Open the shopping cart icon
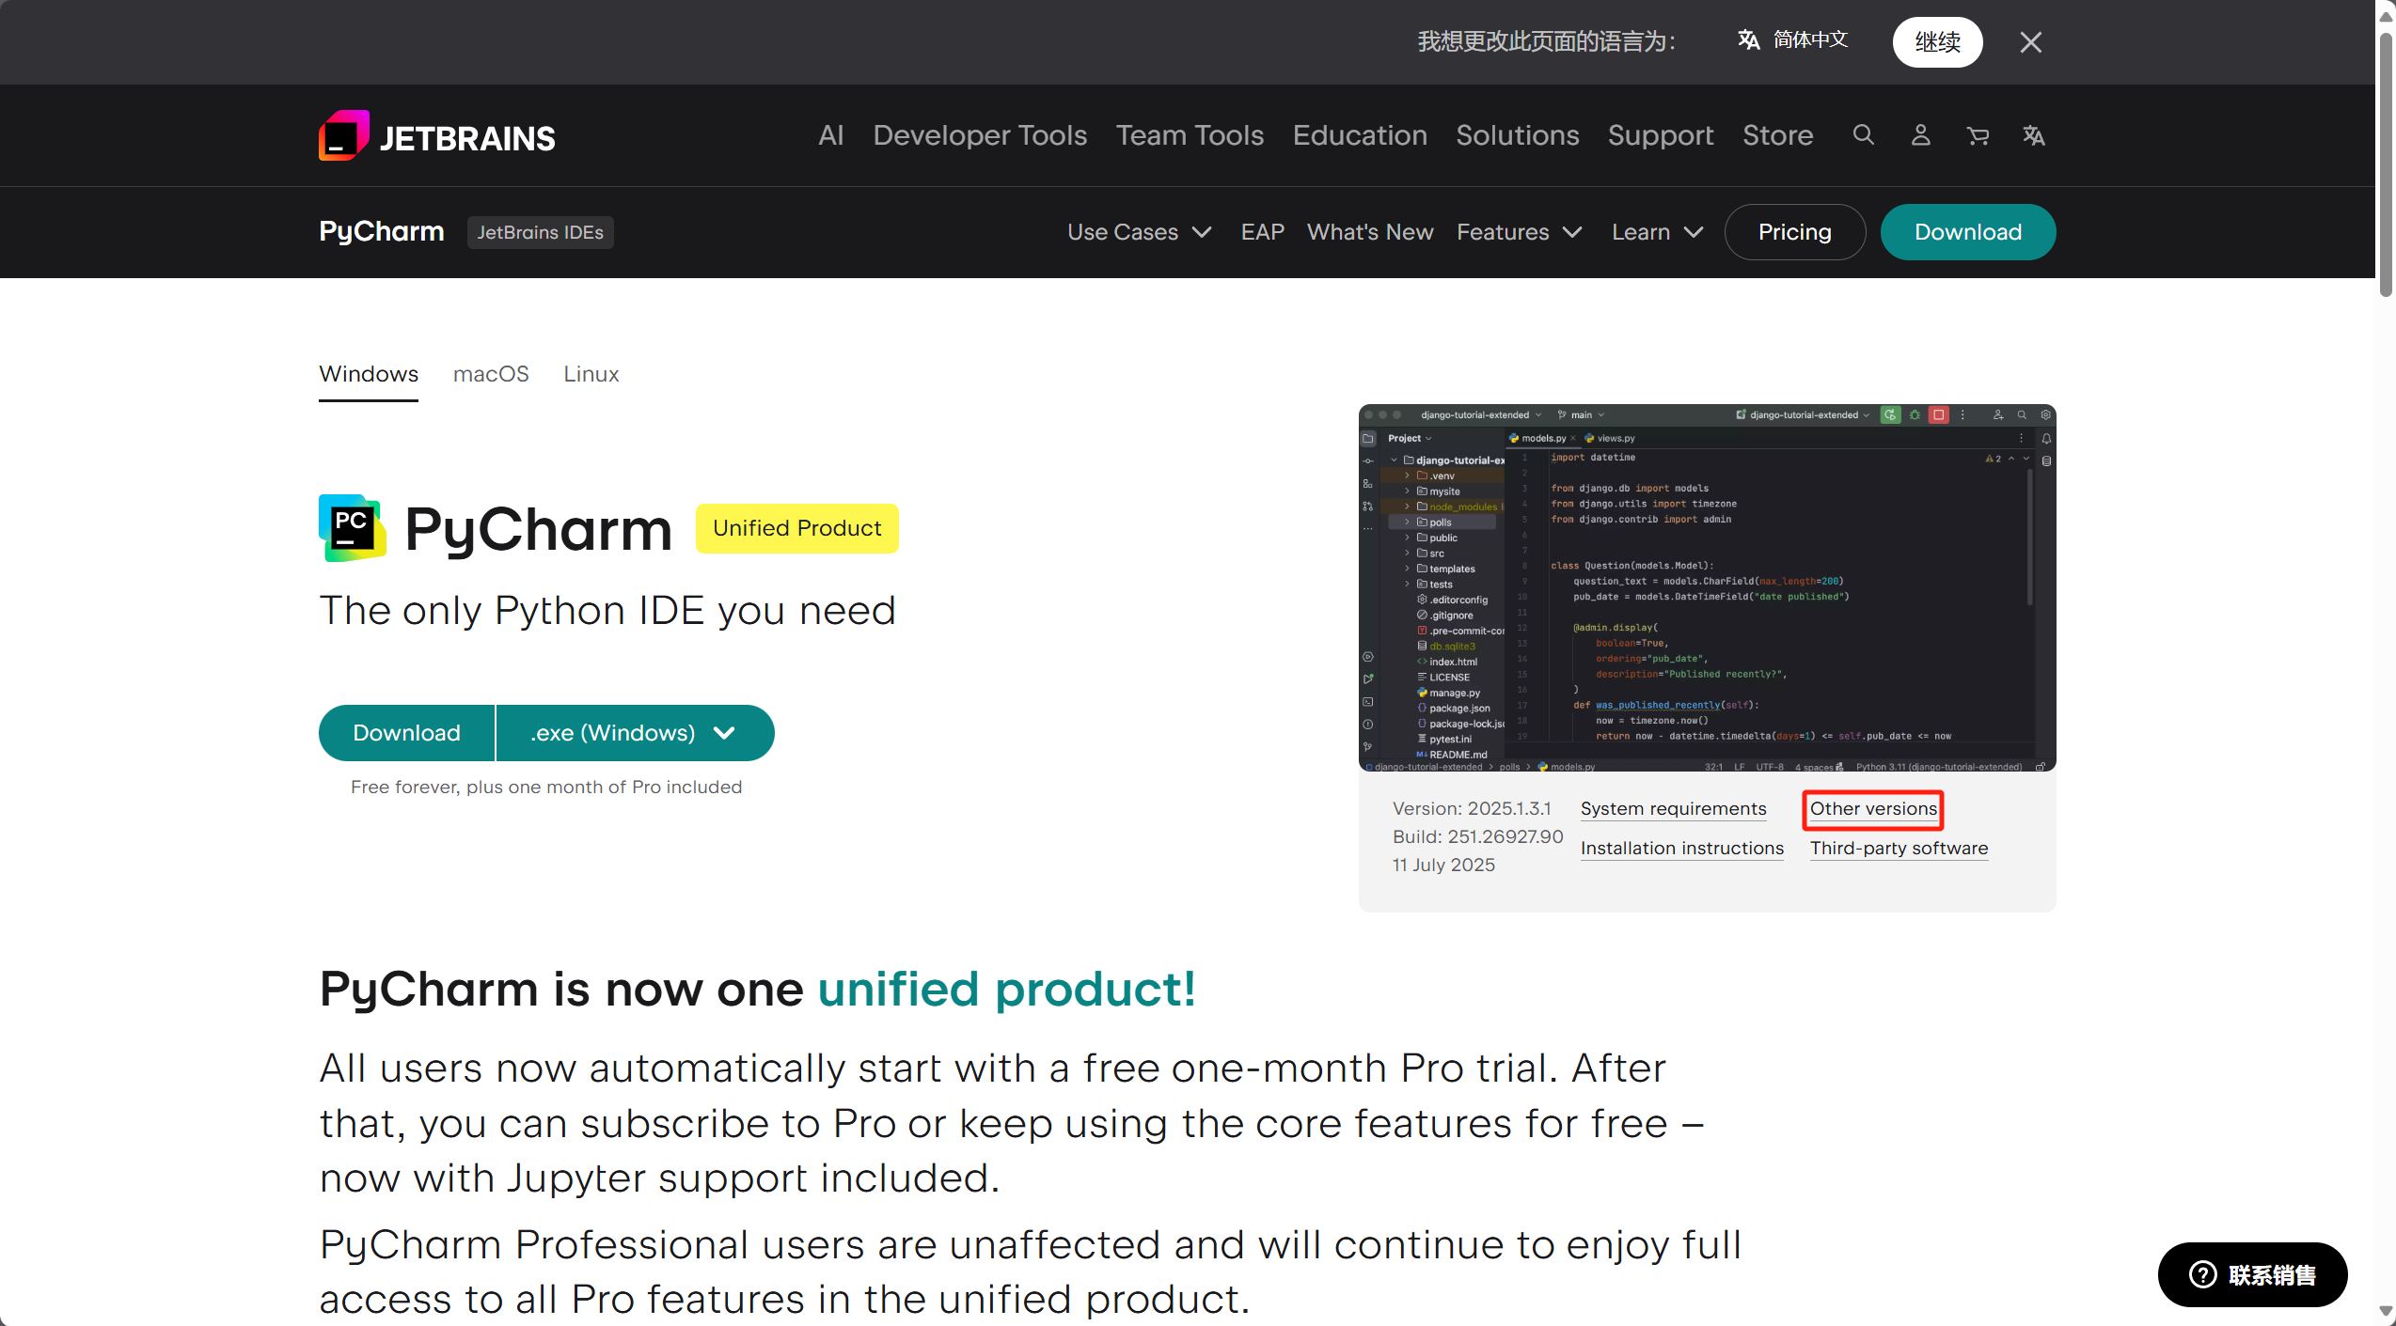Screen dimensions: 2396x1326 (1978, 136)
